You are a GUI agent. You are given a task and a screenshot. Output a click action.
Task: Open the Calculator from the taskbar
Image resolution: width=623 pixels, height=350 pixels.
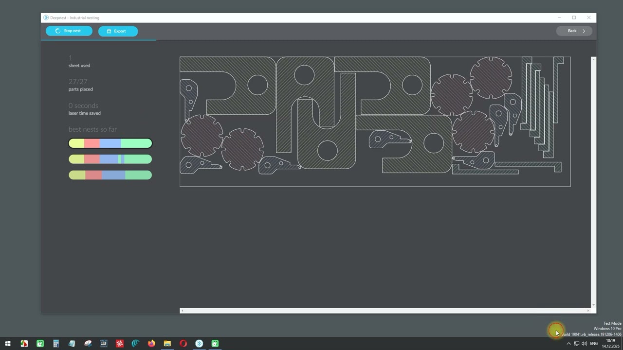(x=56, y=344)
